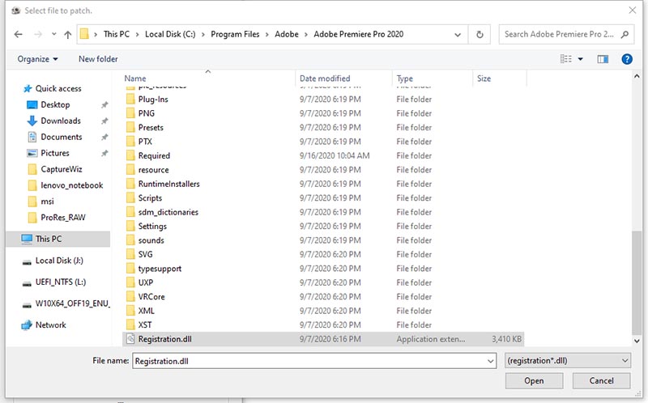Select This PC in address bar
Image resolution: width=648 pixels, height=403 pixels.
[116, 34]
